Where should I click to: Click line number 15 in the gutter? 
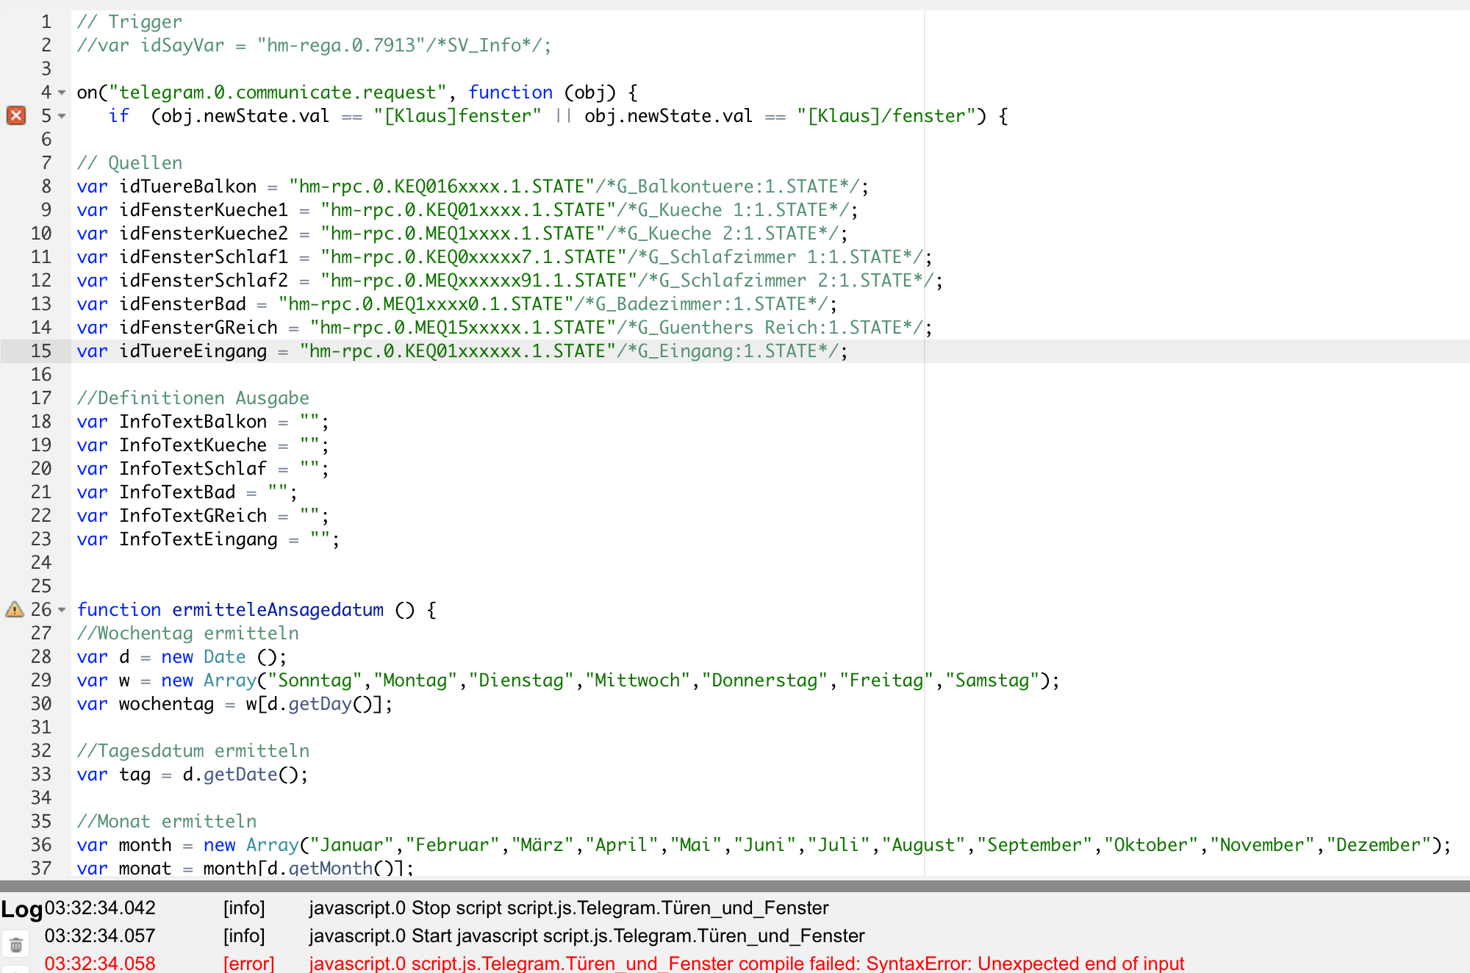pyautogui.click(x=41, y=351)
